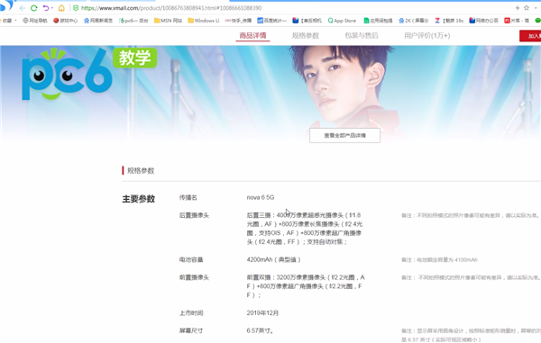Image resolution: width=541 pixels, height=343 pixels.
Task: Open the App Store bookmark
Action: tap(342, 21)
